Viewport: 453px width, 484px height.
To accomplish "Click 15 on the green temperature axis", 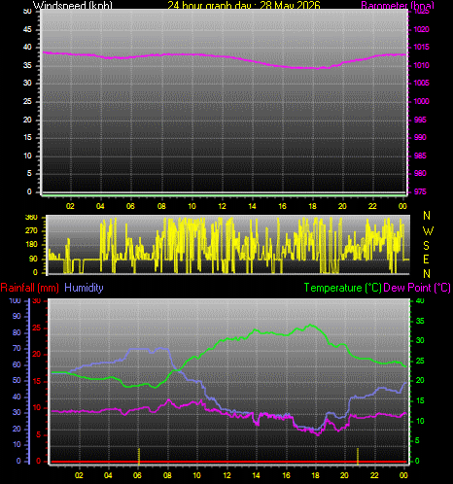I will coord(420,400).
